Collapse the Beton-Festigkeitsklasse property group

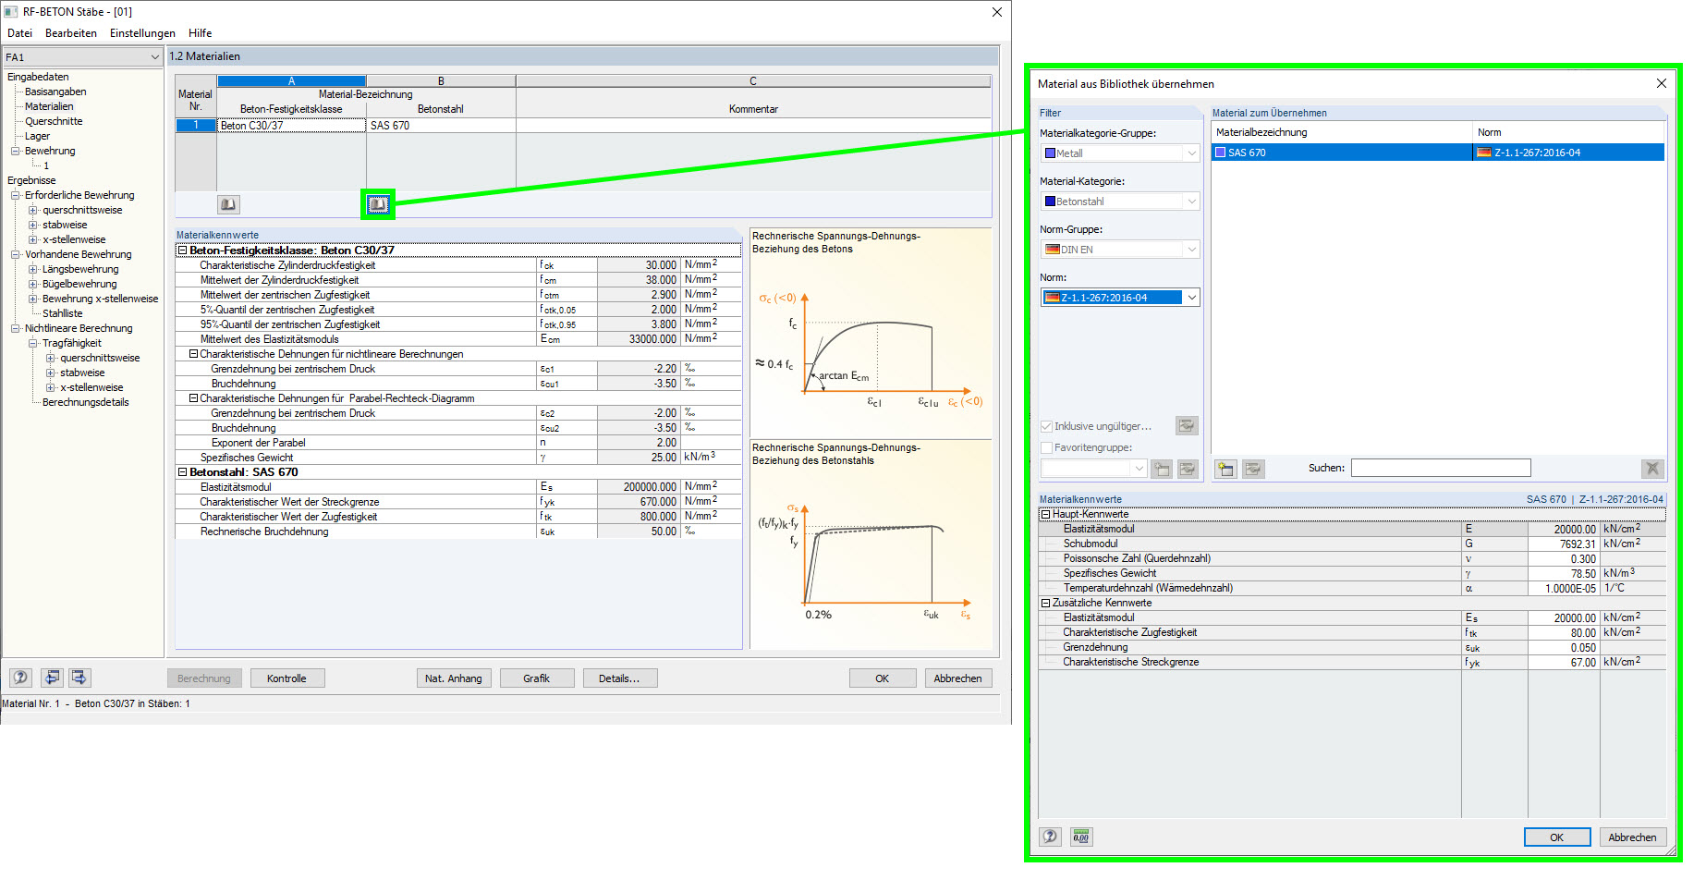[x=183, y=250]
